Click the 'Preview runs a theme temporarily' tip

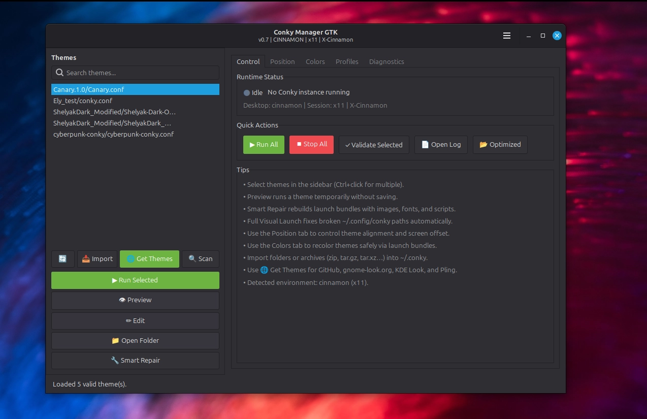(320, 197)
